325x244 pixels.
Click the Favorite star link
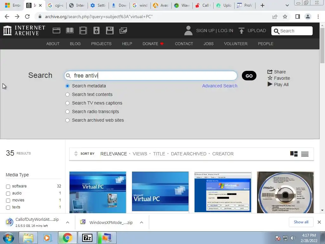coord(279,78)
